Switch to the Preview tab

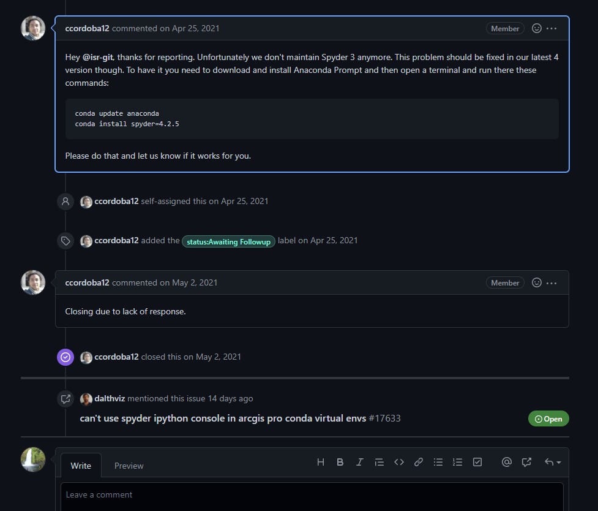coord(129,466)
